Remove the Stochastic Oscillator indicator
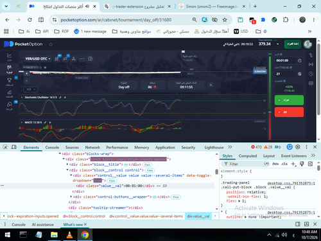The image size is (321, 241). (65, 98)
